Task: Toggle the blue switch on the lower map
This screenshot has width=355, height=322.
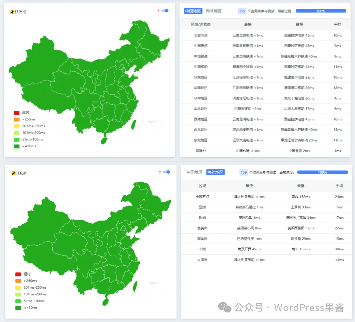Action: (167, 172)
